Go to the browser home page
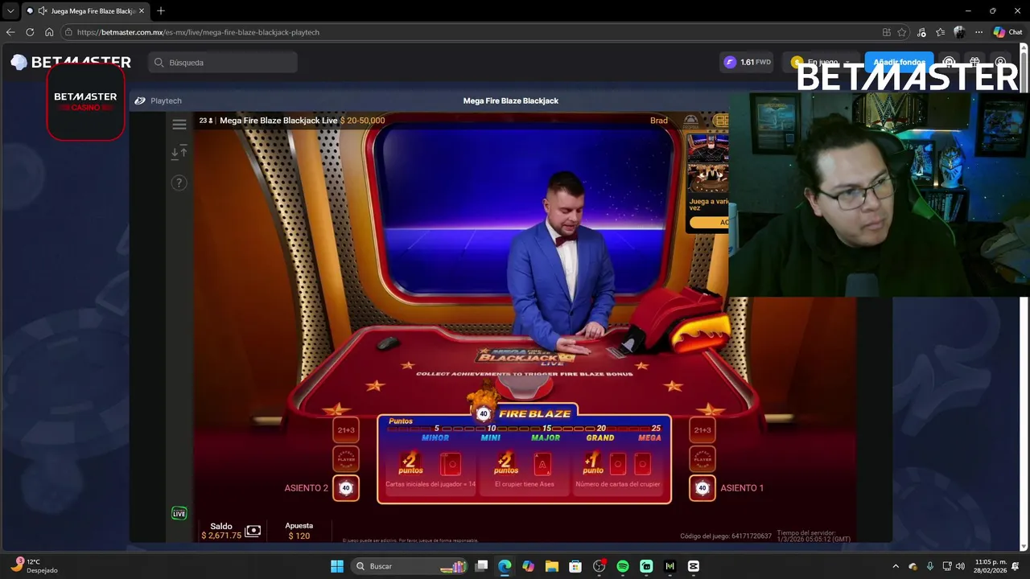1030x579 pixels. click(x=49, y=32)
